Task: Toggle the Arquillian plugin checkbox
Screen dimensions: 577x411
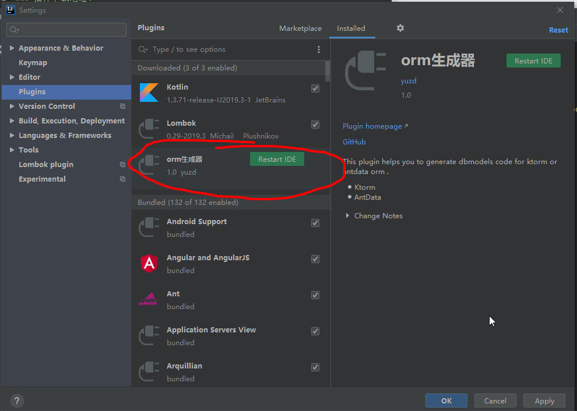Action: coord(315,367)
